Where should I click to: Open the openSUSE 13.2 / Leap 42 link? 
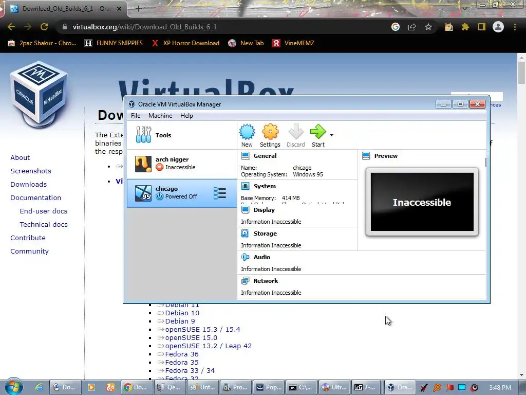pos(209,346)
